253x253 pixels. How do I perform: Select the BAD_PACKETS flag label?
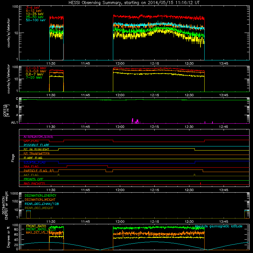click(x=34, y=184)
